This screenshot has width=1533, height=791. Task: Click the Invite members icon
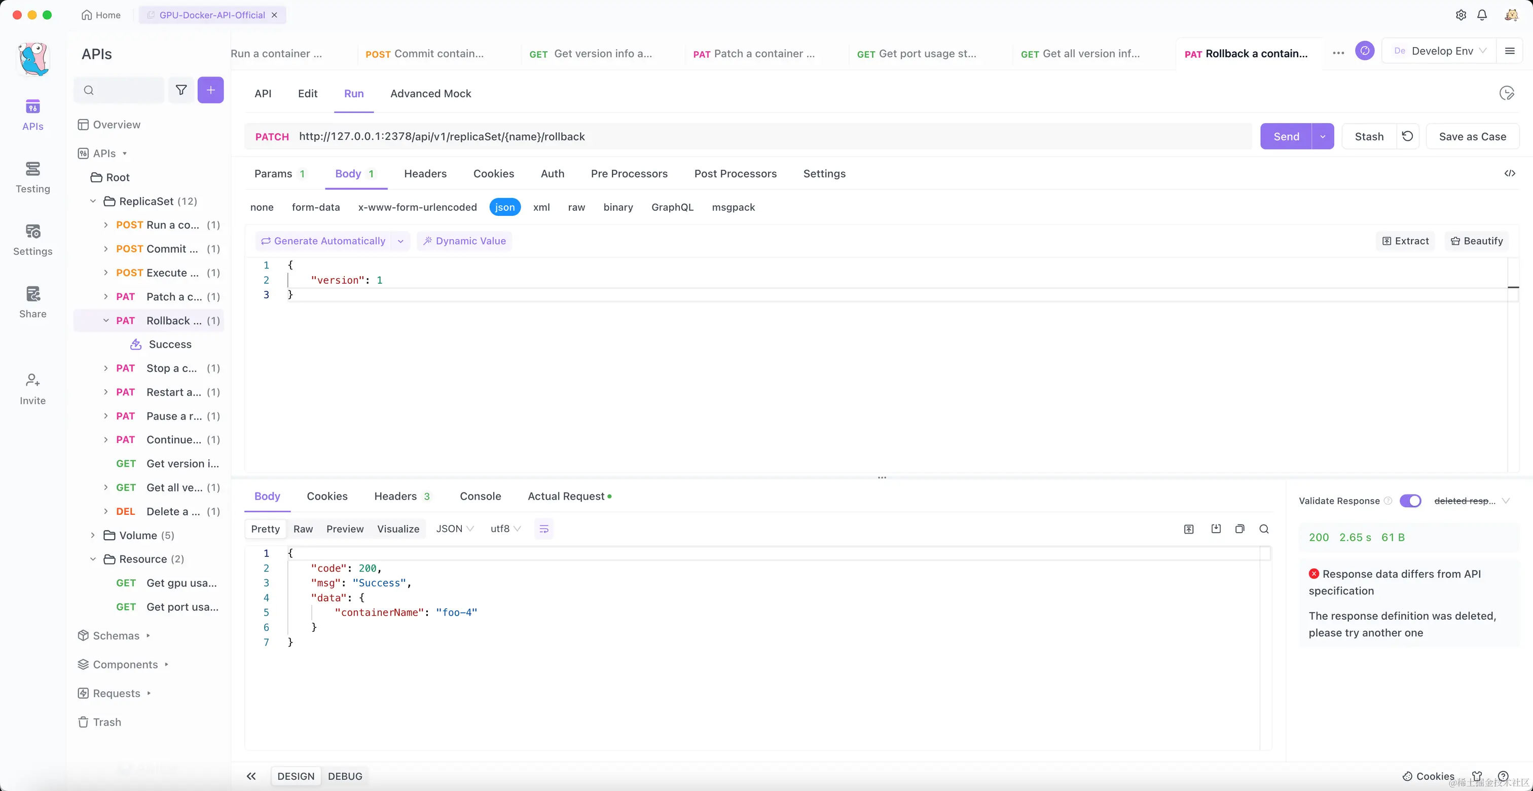(33, 380)
